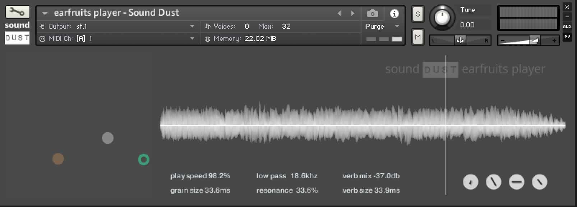This screenshot has width=577, height=207.
Task: Click the low pass 18.6khz value
Action: (304, 176)
